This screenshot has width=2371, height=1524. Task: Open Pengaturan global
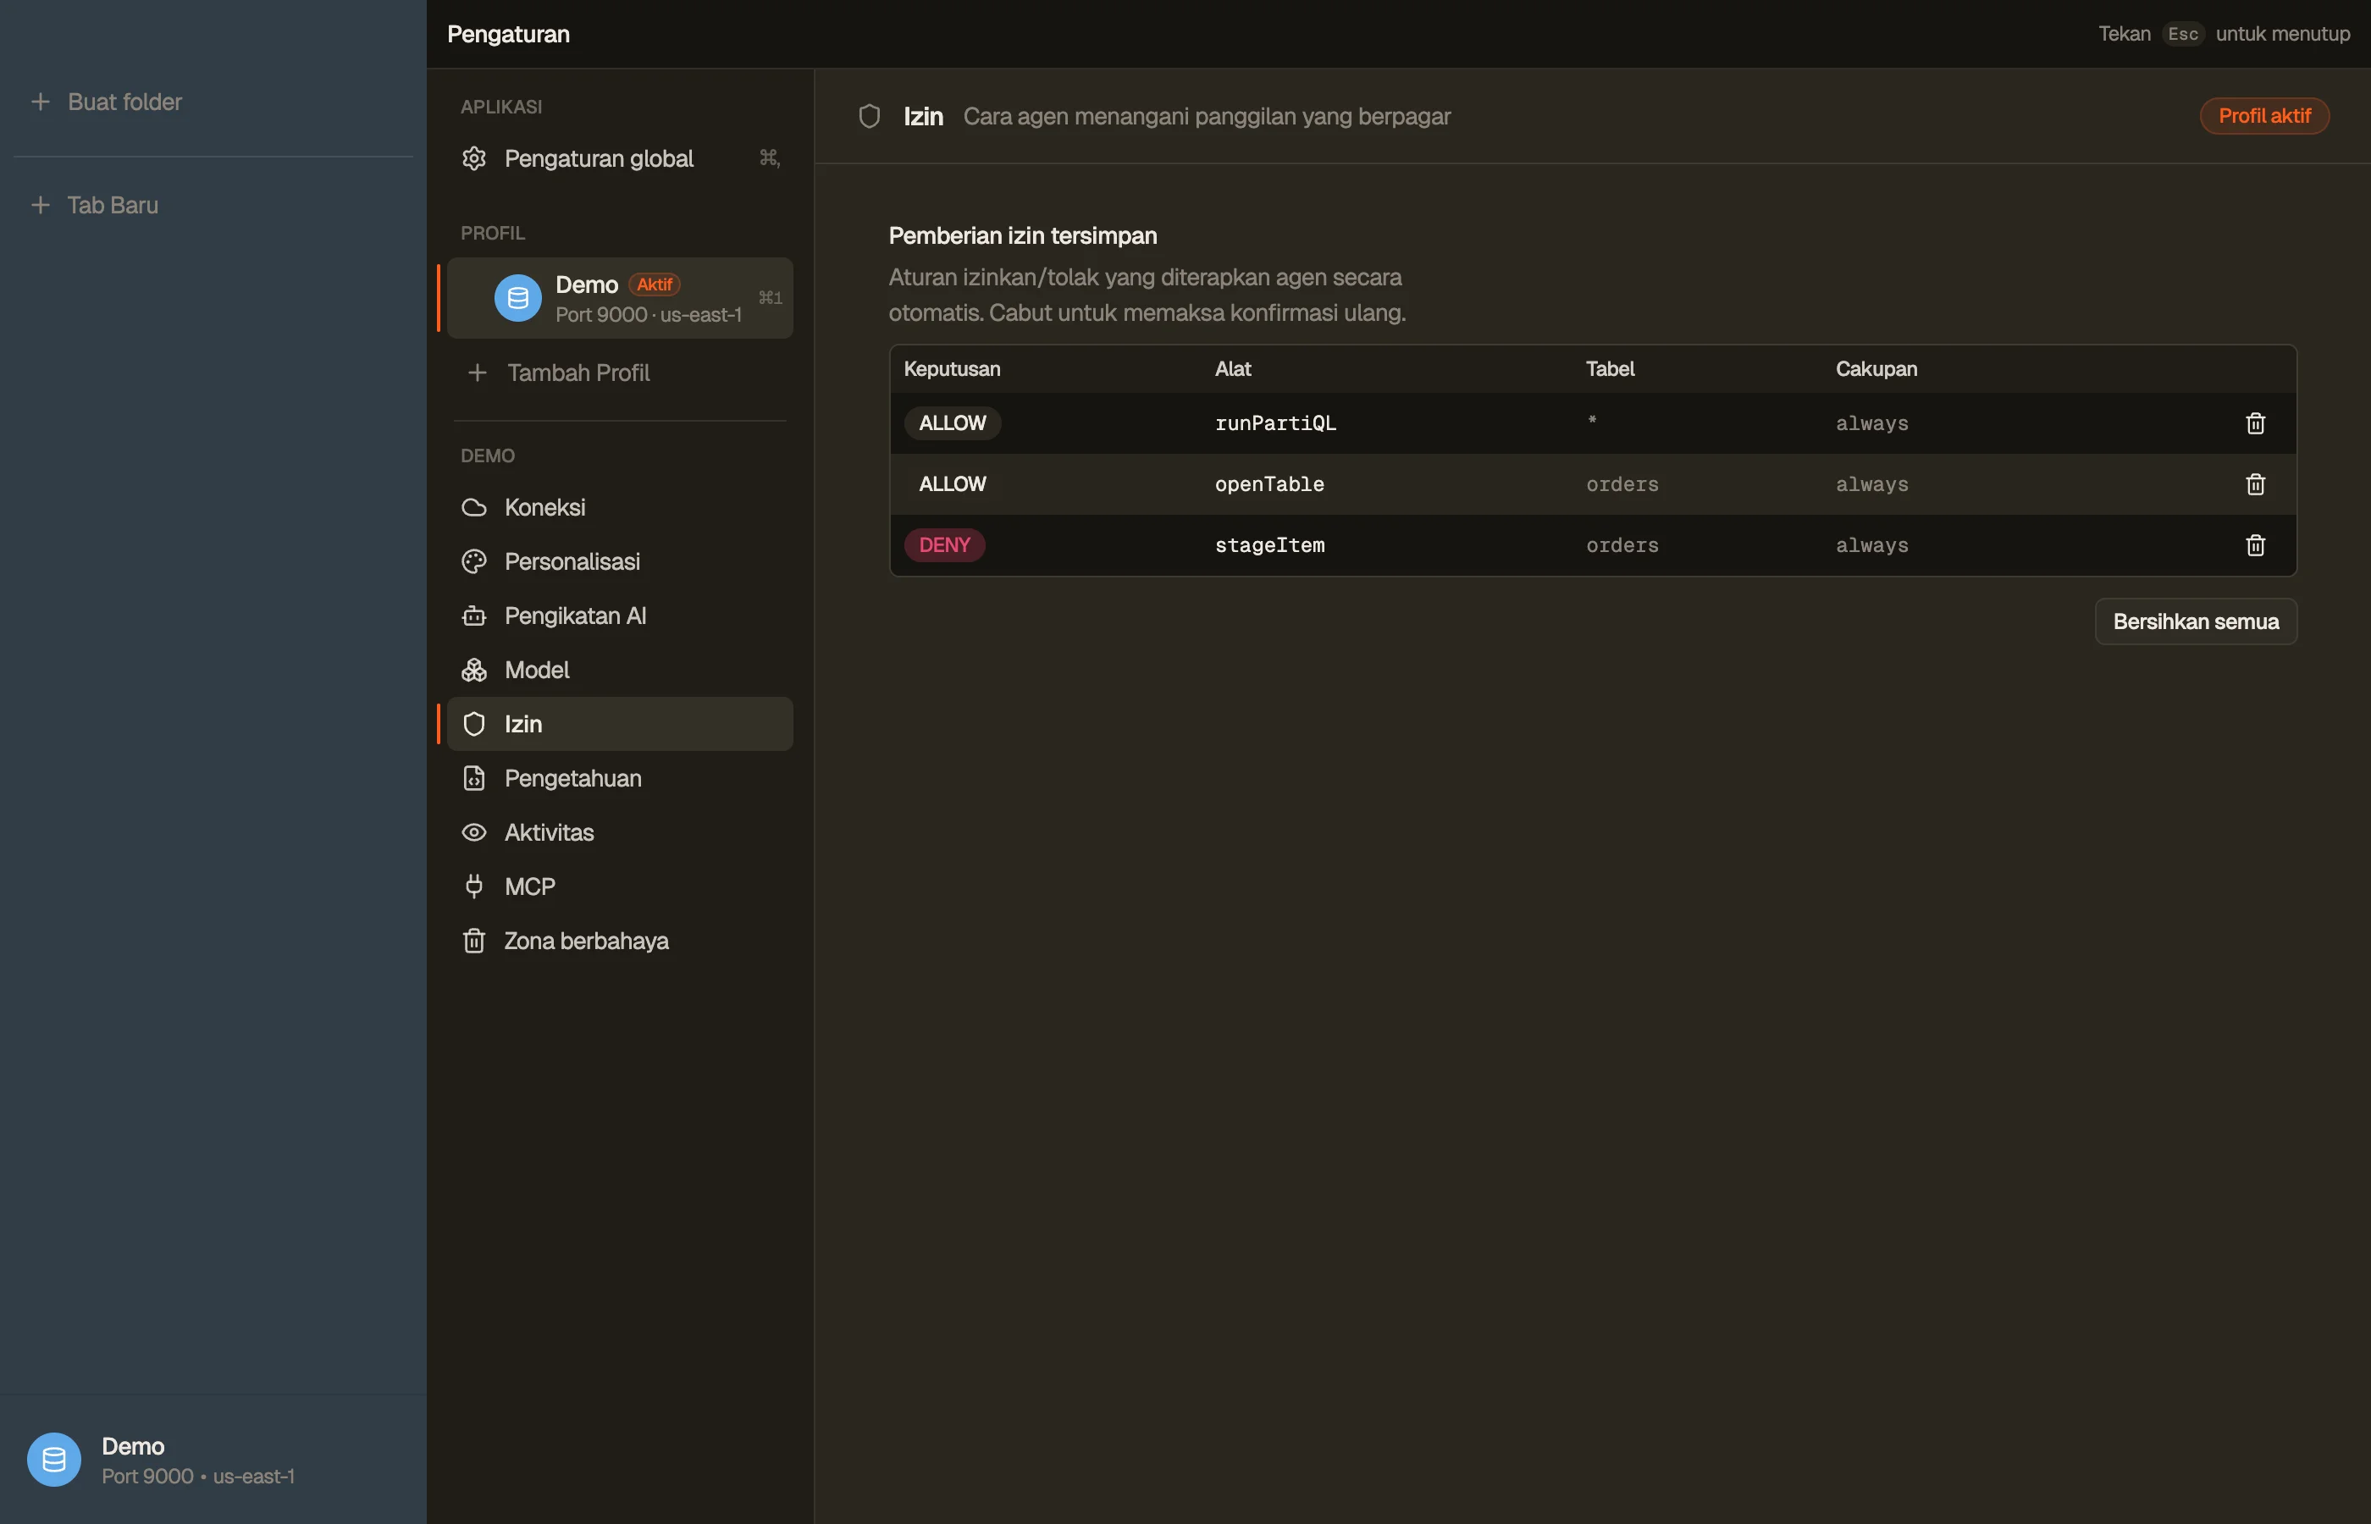click(620, 158)
